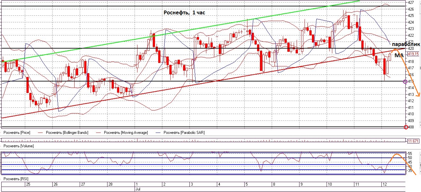Click price axis label 413
The height and width of the screenshot is (192, 421).
pos(410,94)
